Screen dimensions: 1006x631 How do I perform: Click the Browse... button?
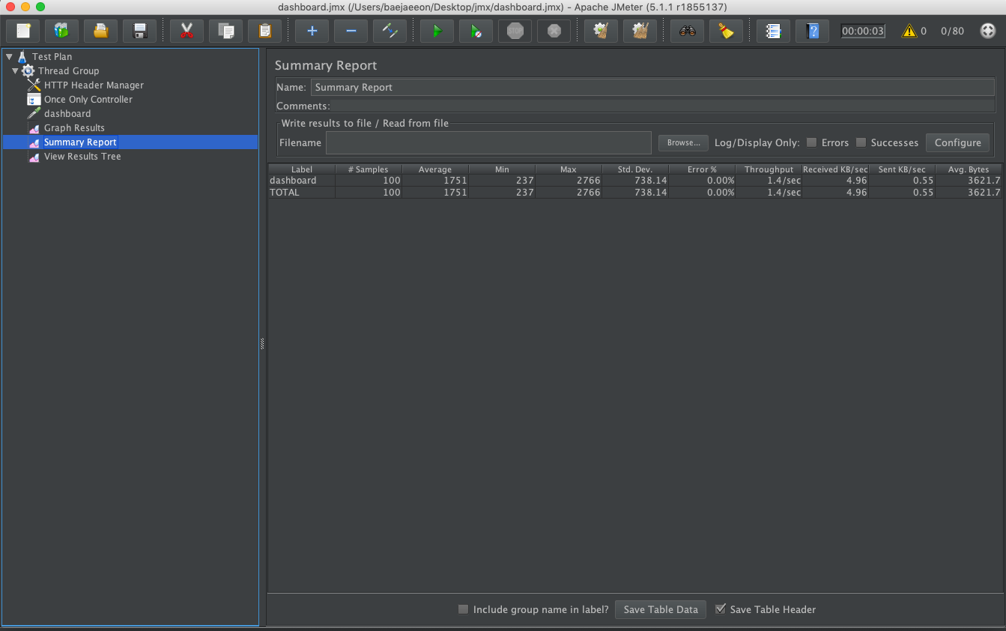click(683, 142)
